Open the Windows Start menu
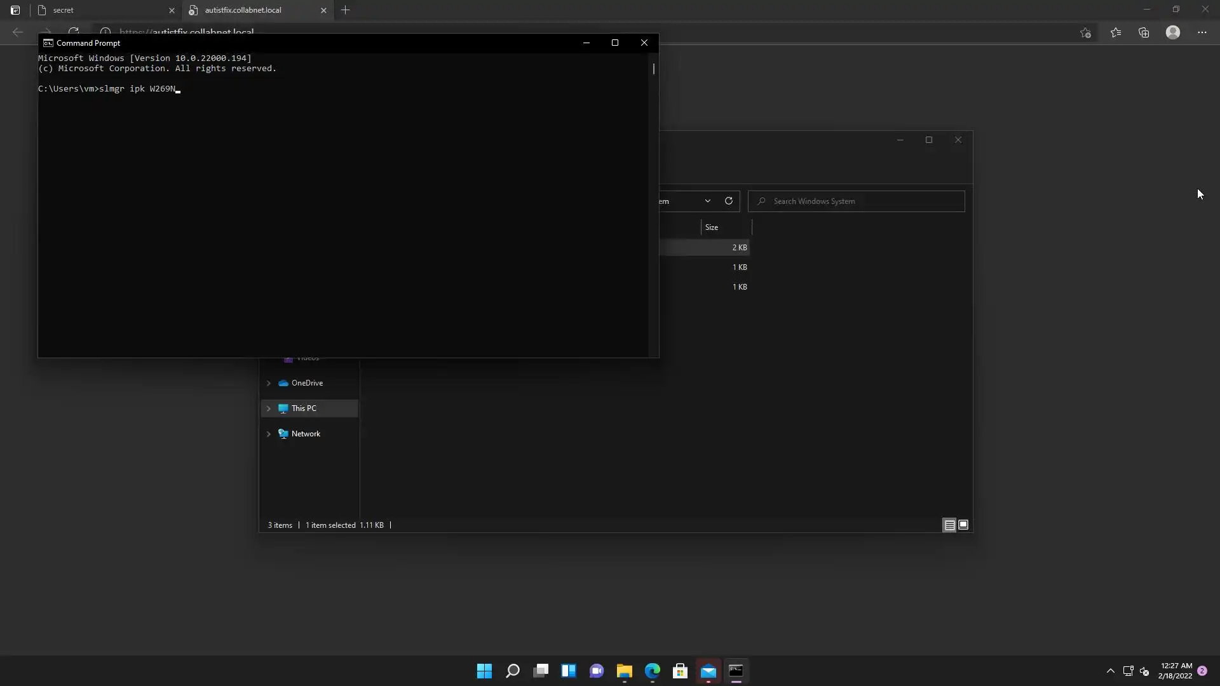1220x686 pixels. click(484, 671)
